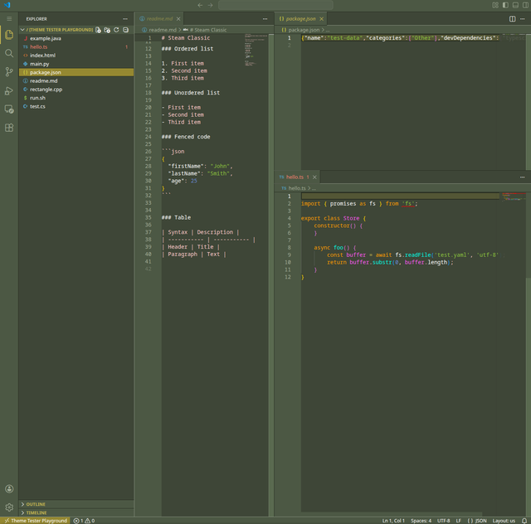This screenshot has height=524, width=531.
Task: Click the hello.ts minimap
Action: (x=514, y=197)
